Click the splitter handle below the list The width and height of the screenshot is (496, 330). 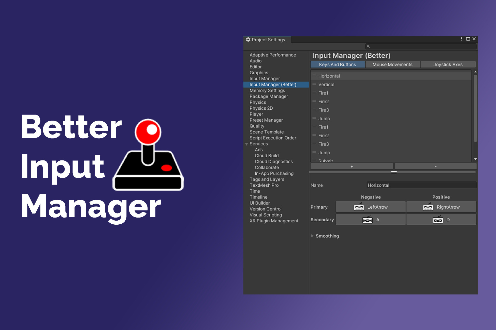click(x=394, y=172)
